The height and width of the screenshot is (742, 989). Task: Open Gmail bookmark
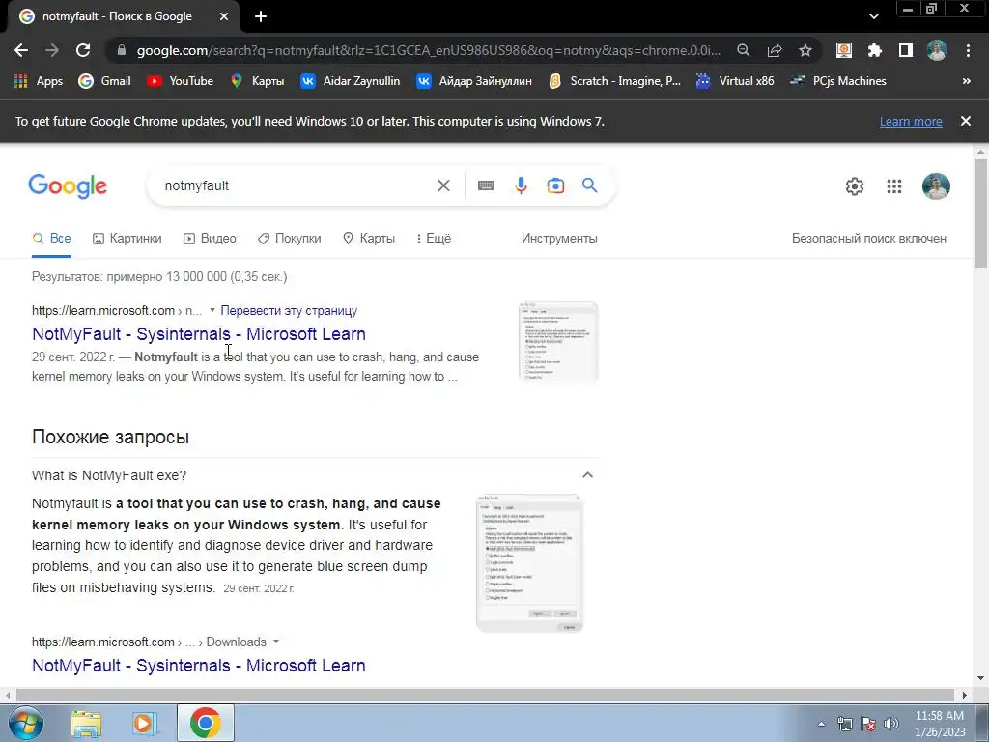(104, 81)
